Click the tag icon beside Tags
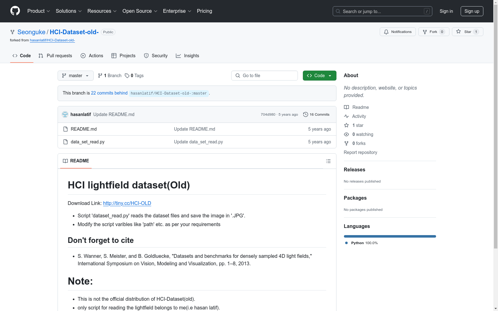 [127, 76]
